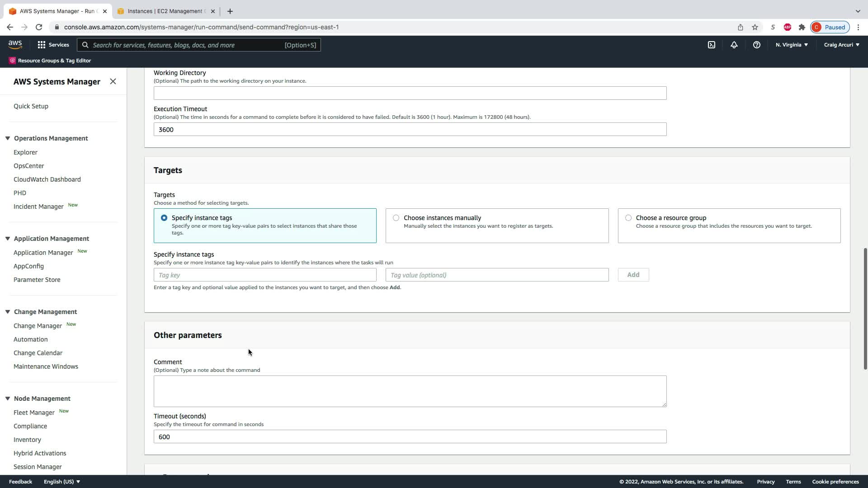Image resolution: width=868 pixels, height=488 pixels.
Task: Close the AWS Systems Manager sidebar
Action: (x=113, y=81)
